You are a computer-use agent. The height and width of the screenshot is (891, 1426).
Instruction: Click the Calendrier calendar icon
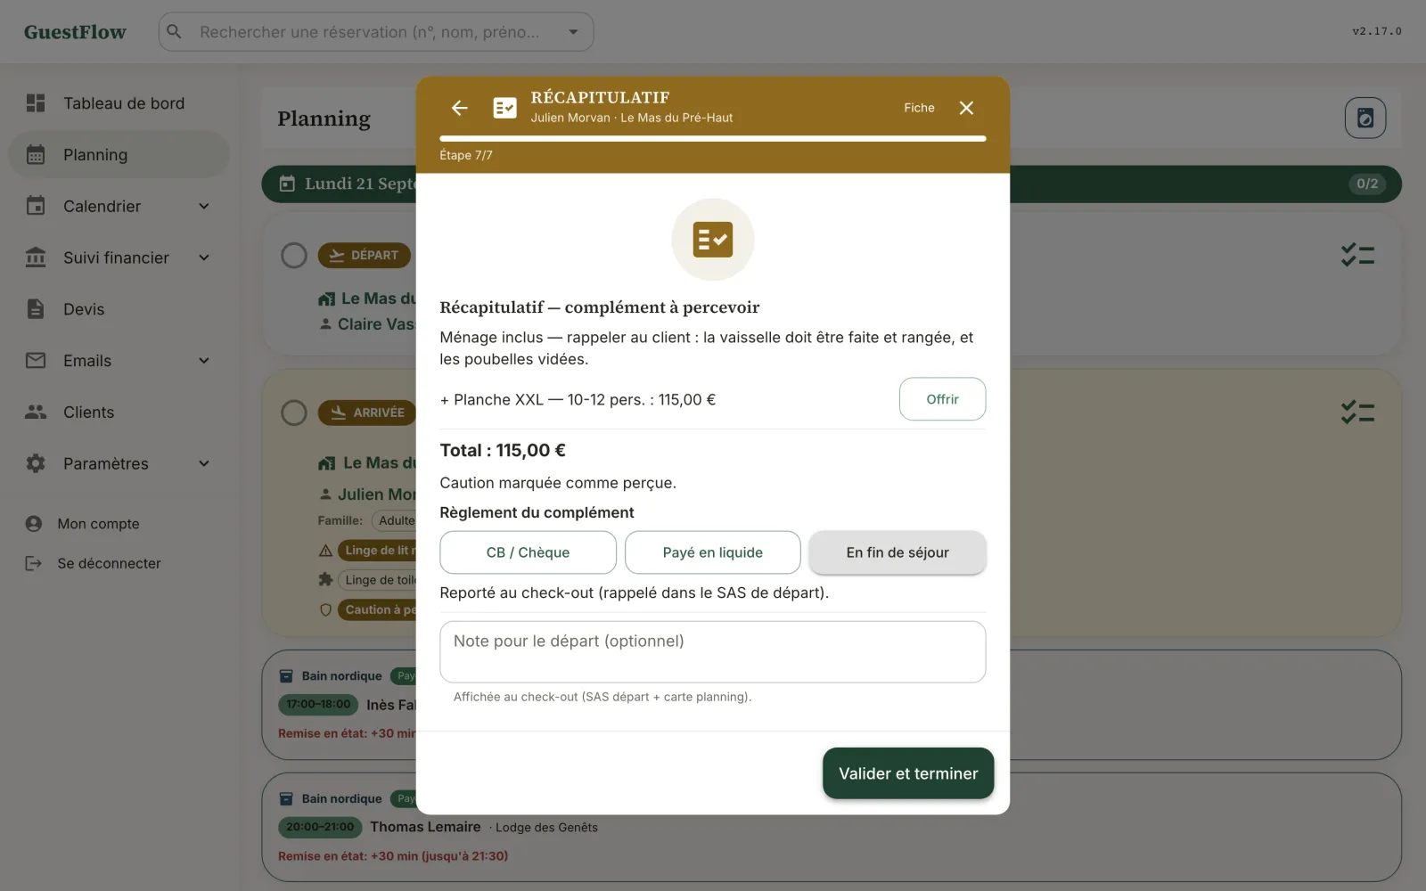(36, 207)
